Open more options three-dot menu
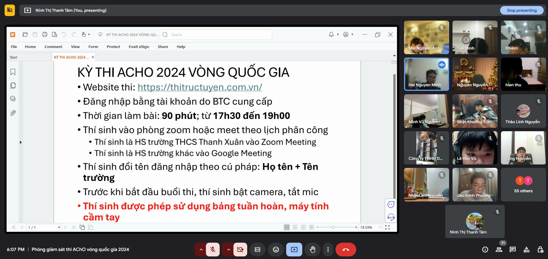548x259 pixels. (x=328, y=250)
